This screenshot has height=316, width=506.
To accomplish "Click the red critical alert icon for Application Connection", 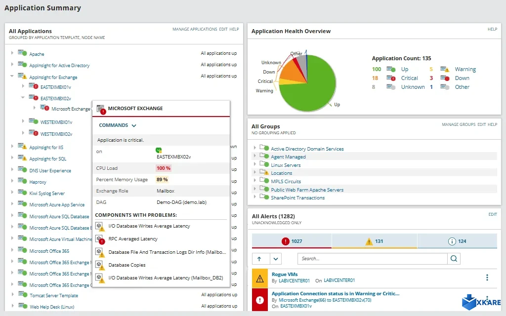I will pos(260,300).
